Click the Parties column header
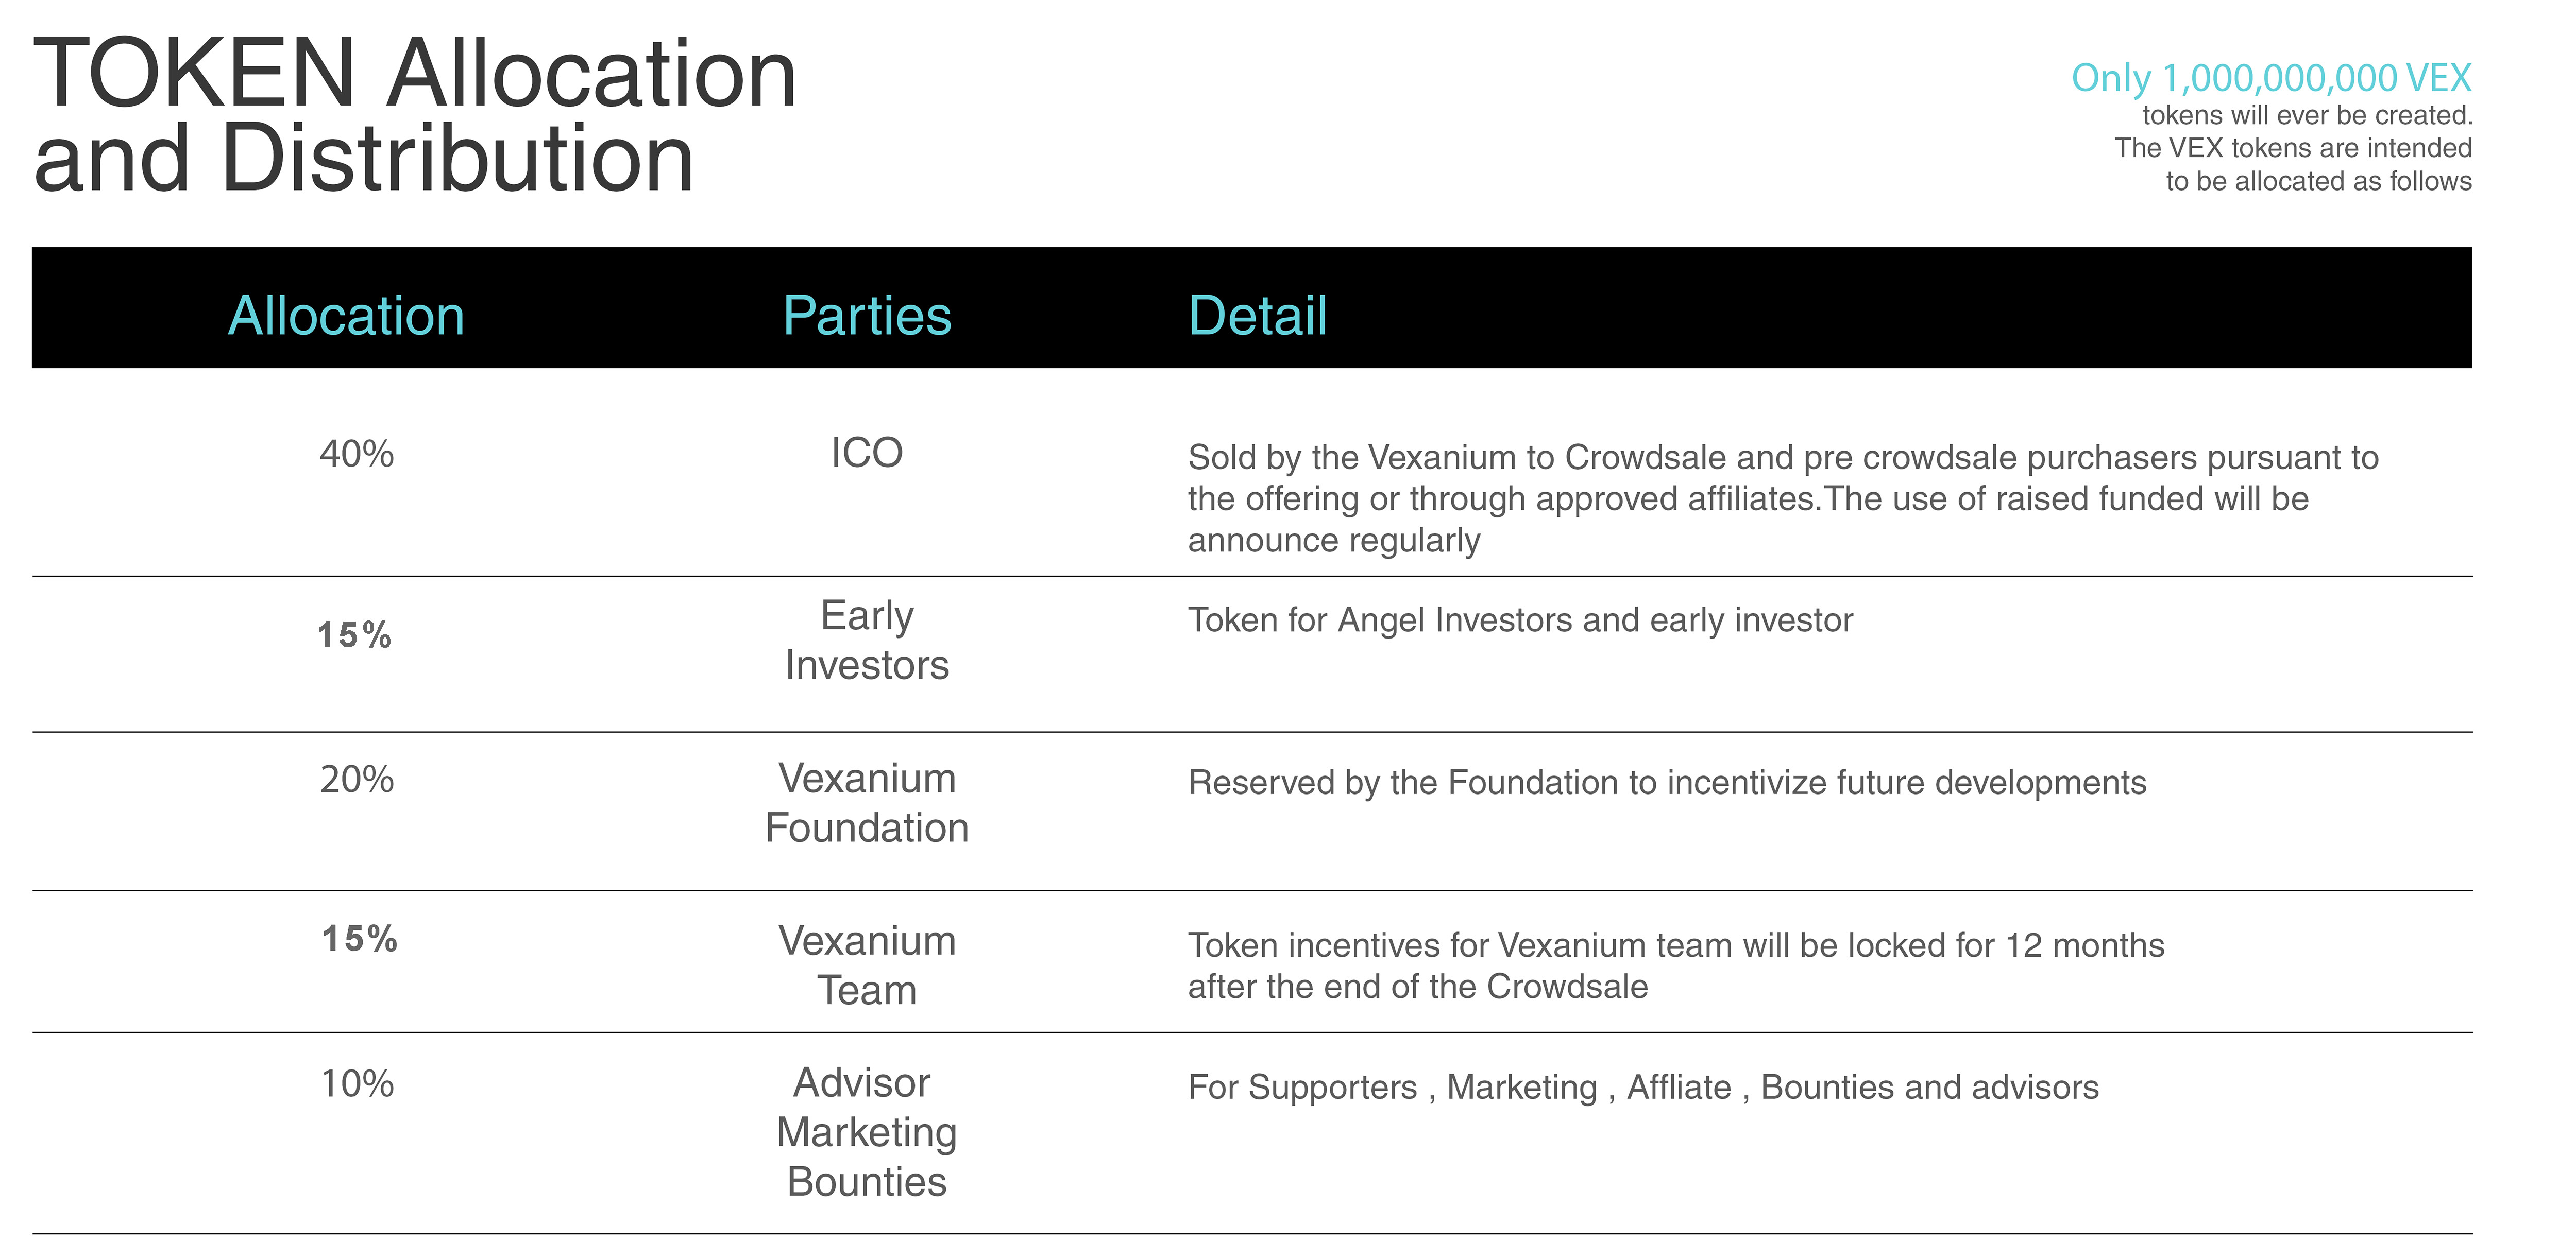Viewport: 2576px width, 1242px height. click(x=867, y=316)
